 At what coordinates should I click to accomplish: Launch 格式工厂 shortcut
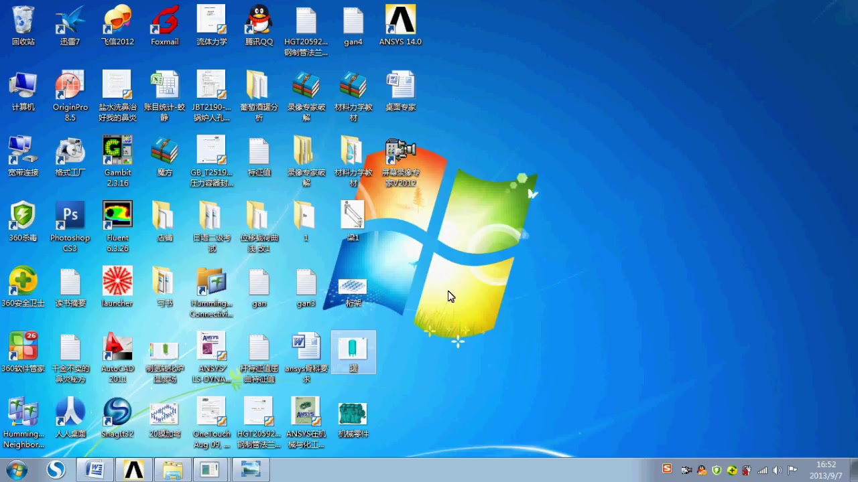click(70, 158)
